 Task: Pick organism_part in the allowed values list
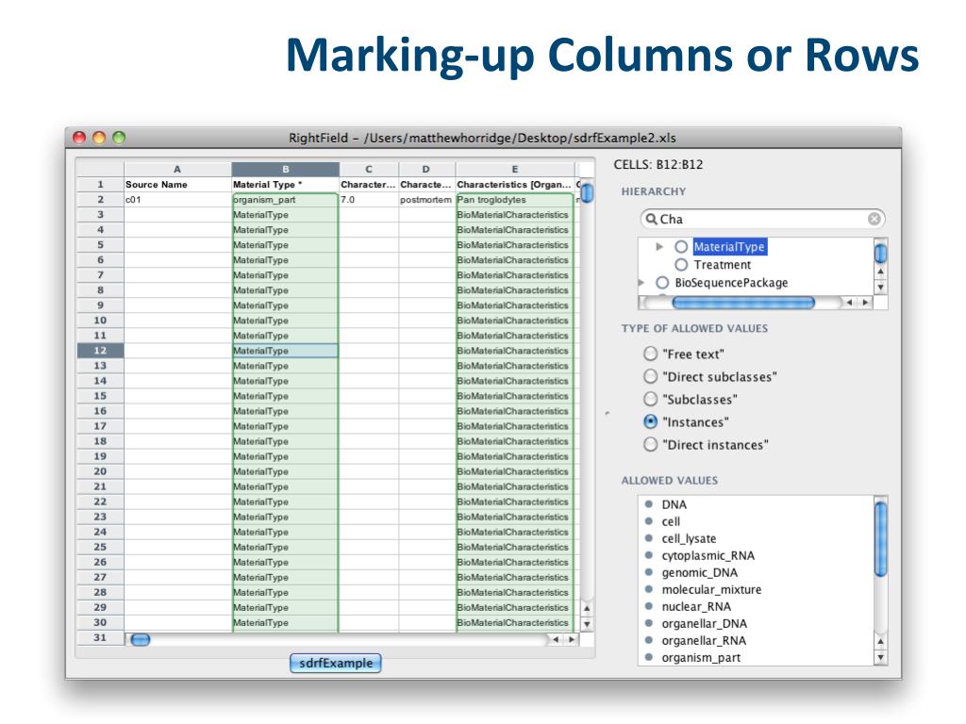click(x=701, y=657)
